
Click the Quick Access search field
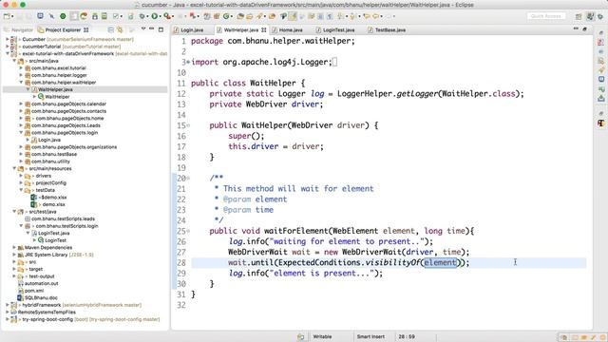coord(546,16)
